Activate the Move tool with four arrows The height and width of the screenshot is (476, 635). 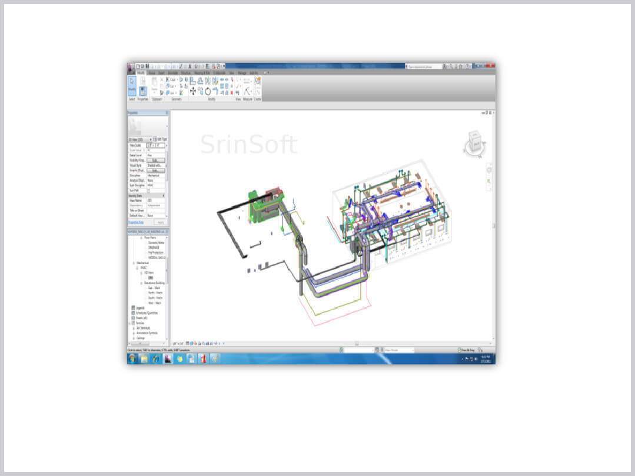(x=193, y=92)
